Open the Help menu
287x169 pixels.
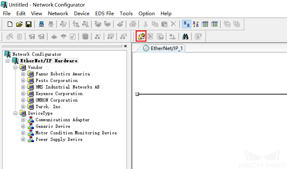(166, 13)
